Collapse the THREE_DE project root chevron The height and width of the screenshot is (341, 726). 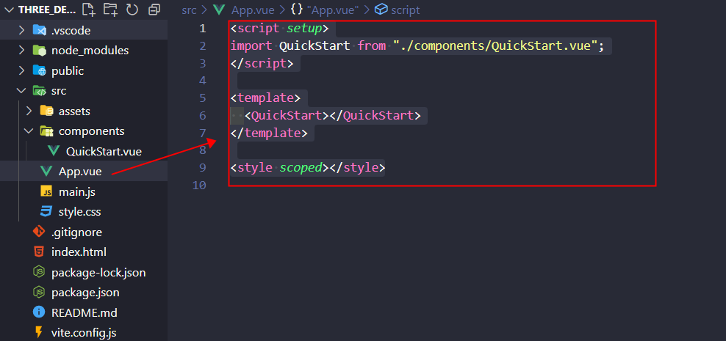[9, 10]
